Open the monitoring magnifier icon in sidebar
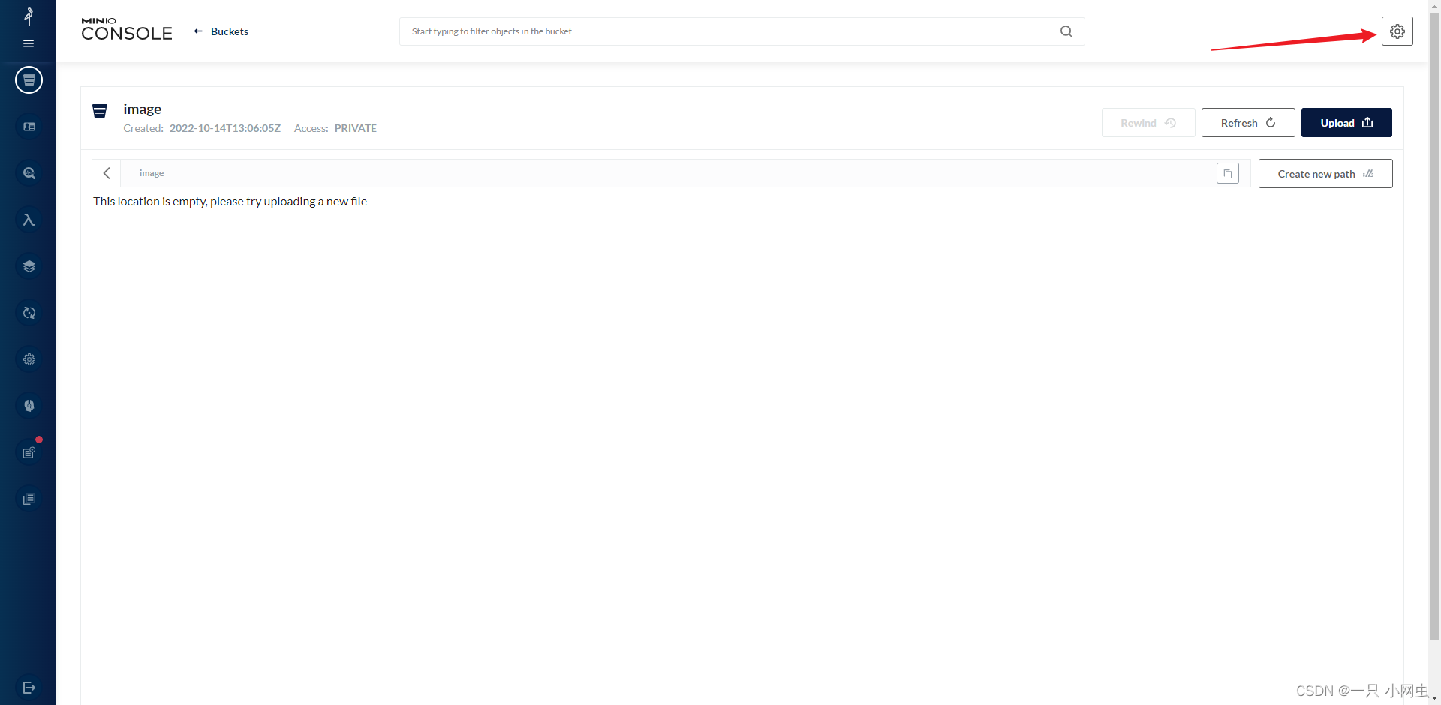 coord(29,173)
